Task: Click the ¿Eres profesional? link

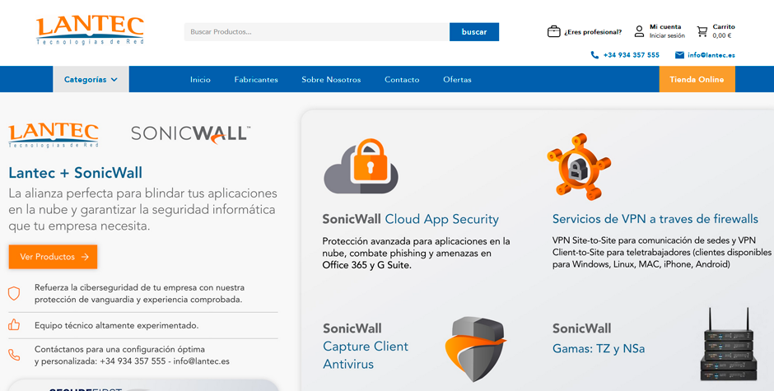Action: tap(593, 32)
